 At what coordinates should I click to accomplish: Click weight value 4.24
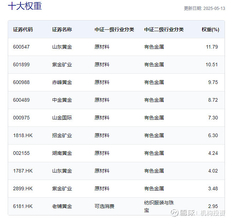(213, 153)
